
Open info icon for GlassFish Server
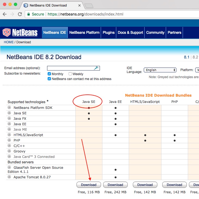tap(9, 167)
